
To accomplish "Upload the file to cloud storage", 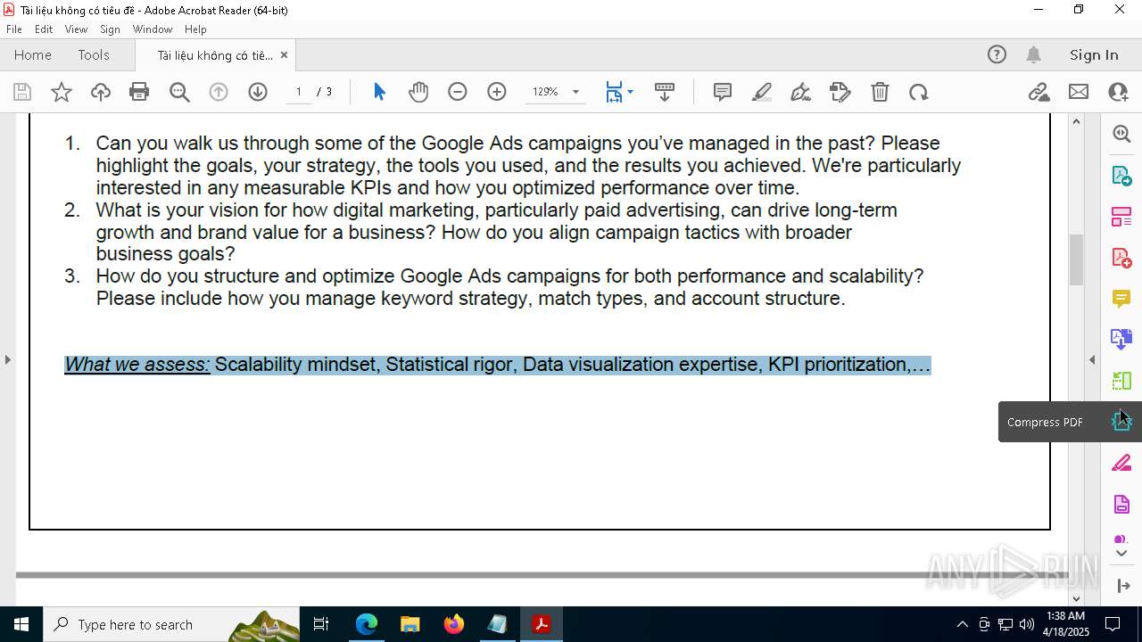I will 101,92.
